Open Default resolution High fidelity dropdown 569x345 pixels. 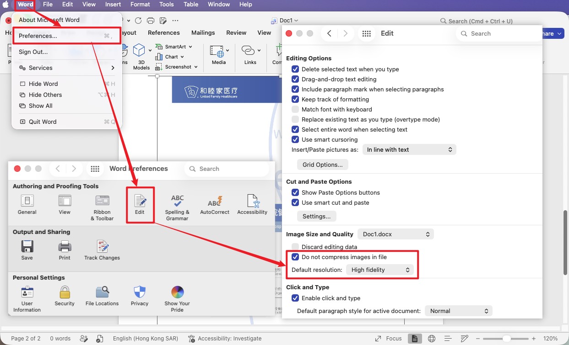(380, 270)
